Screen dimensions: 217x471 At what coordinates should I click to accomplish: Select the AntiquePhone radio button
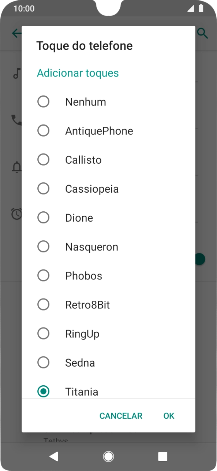(44, 130)
